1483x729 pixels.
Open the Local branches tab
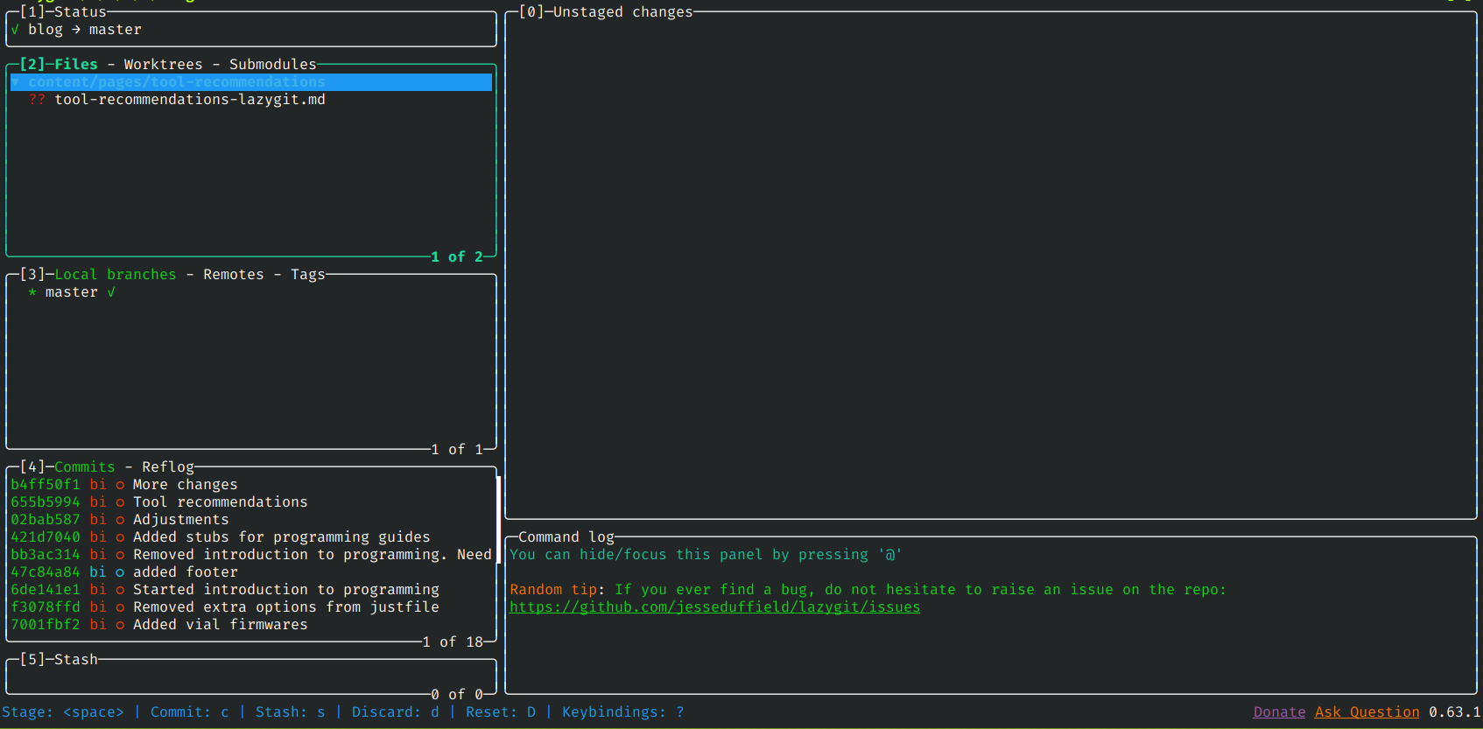116,275
